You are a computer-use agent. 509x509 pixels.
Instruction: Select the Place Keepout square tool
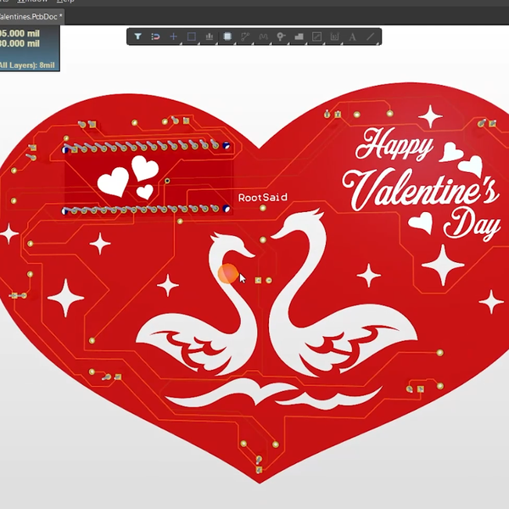(x=316, y=36)
